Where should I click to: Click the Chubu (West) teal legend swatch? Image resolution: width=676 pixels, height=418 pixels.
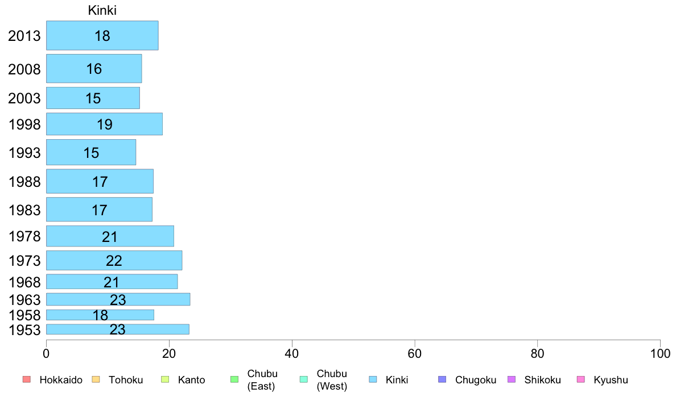tap(303, 379)
